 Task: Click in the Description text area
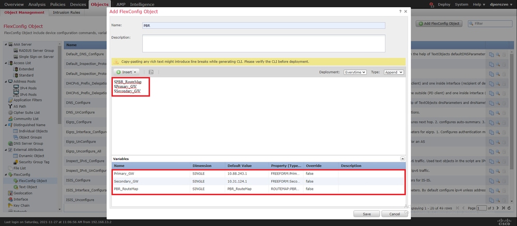click(264, 43)
